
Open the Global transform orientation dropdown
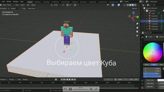[56, 5]
